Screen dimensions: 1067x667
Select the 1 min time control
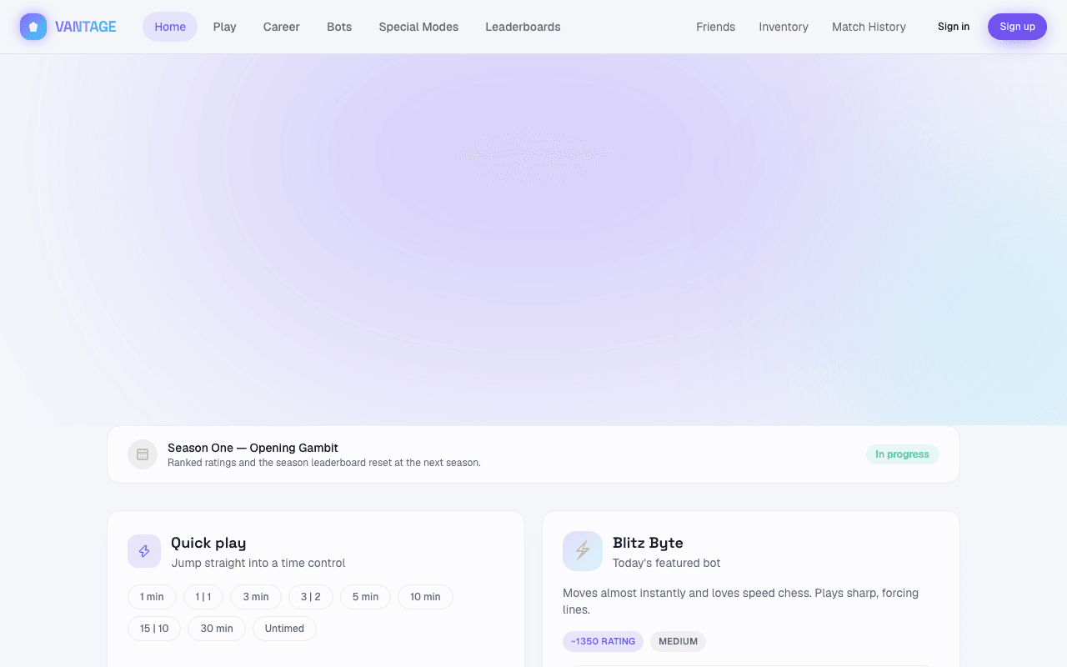(152, 597)
